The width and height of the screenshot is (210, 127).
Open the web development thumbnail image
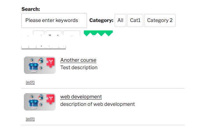[x=40, y=102]
